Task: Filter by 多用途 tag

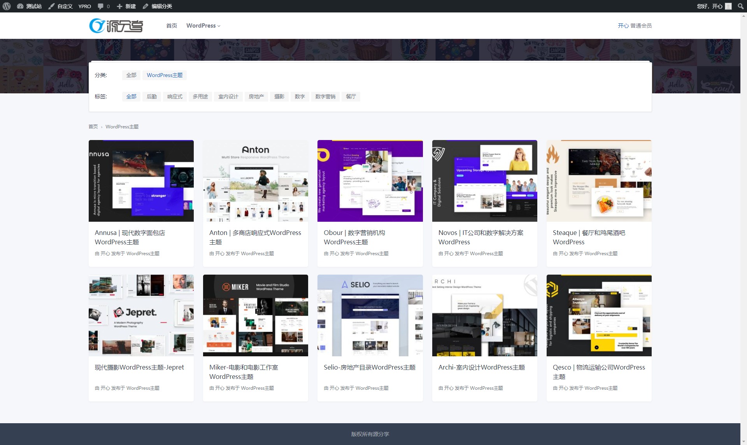Action: pyautogui.click(x=200, y=96)
